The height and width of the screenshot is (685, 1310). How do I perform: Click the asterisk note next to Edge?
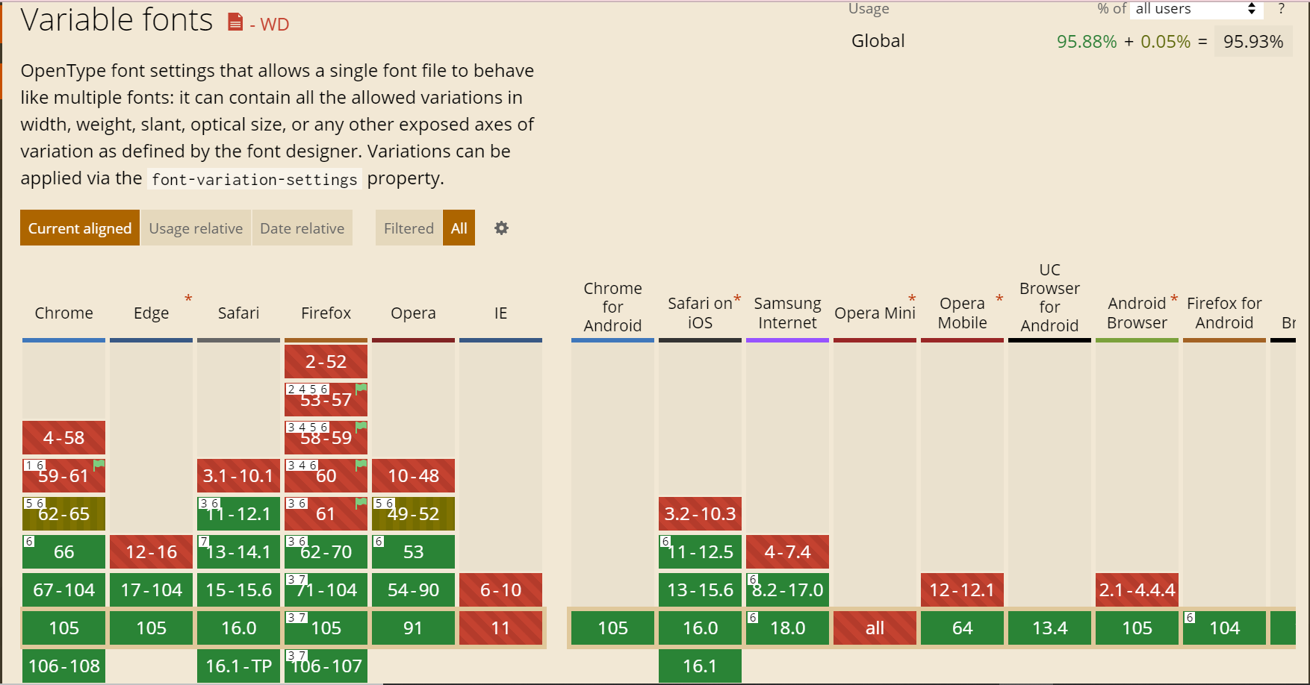188,299
